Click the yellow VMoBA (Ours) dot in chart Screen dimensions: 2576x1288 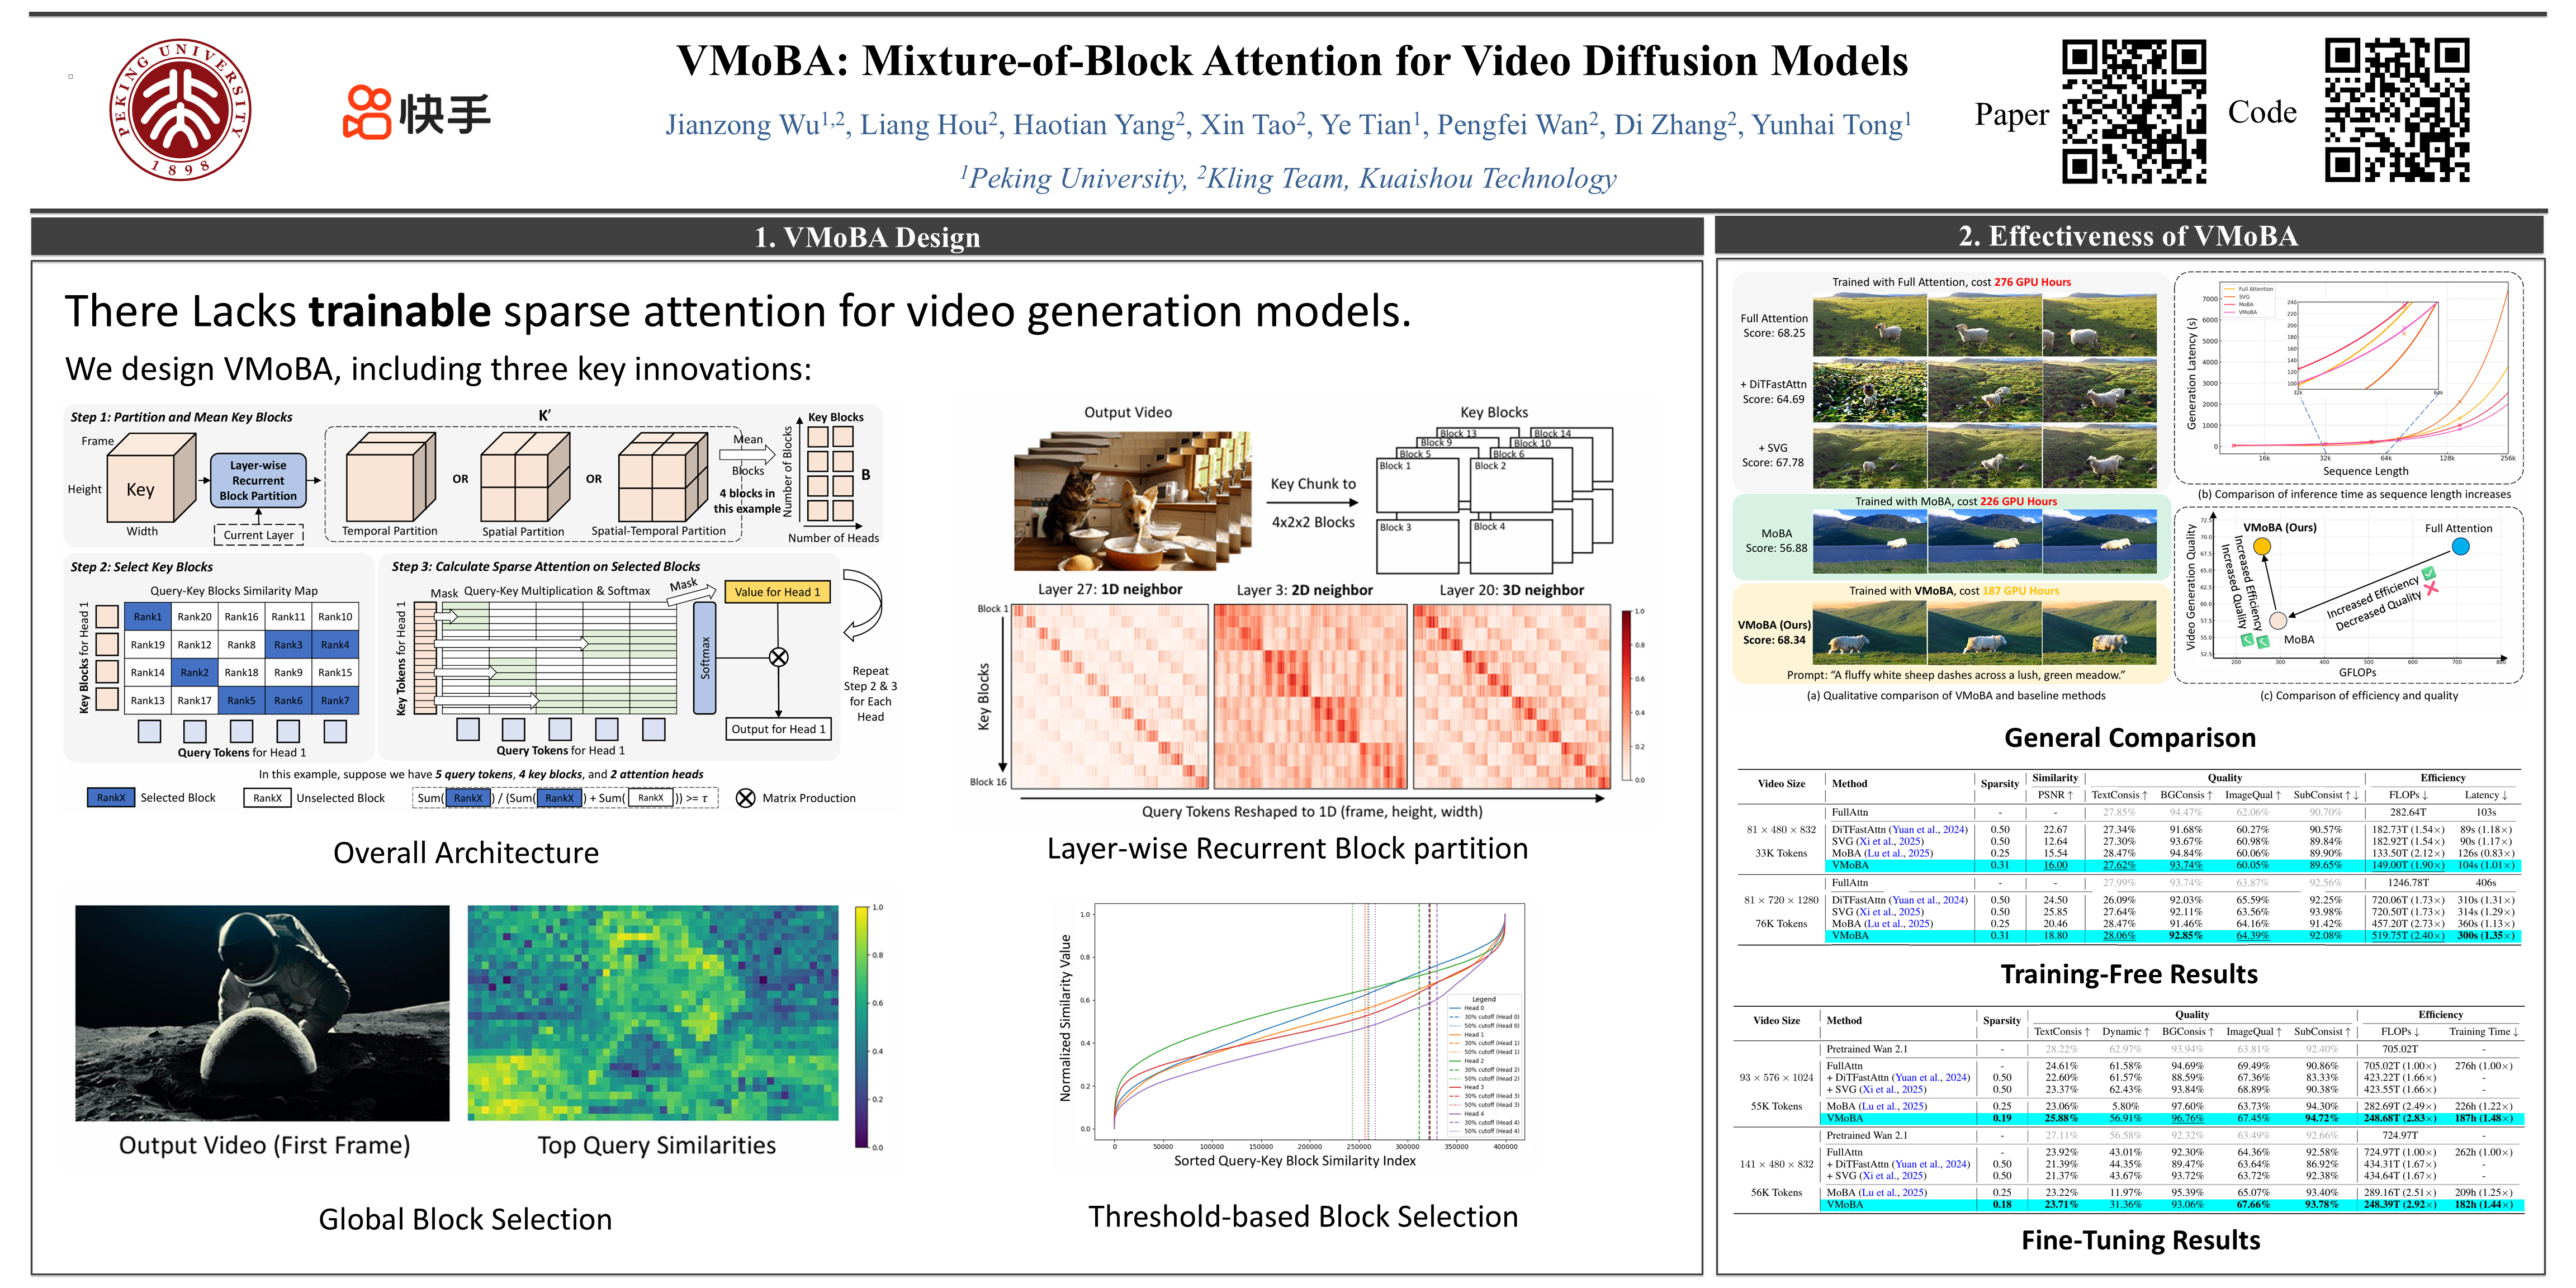(x=2262, y=546)
